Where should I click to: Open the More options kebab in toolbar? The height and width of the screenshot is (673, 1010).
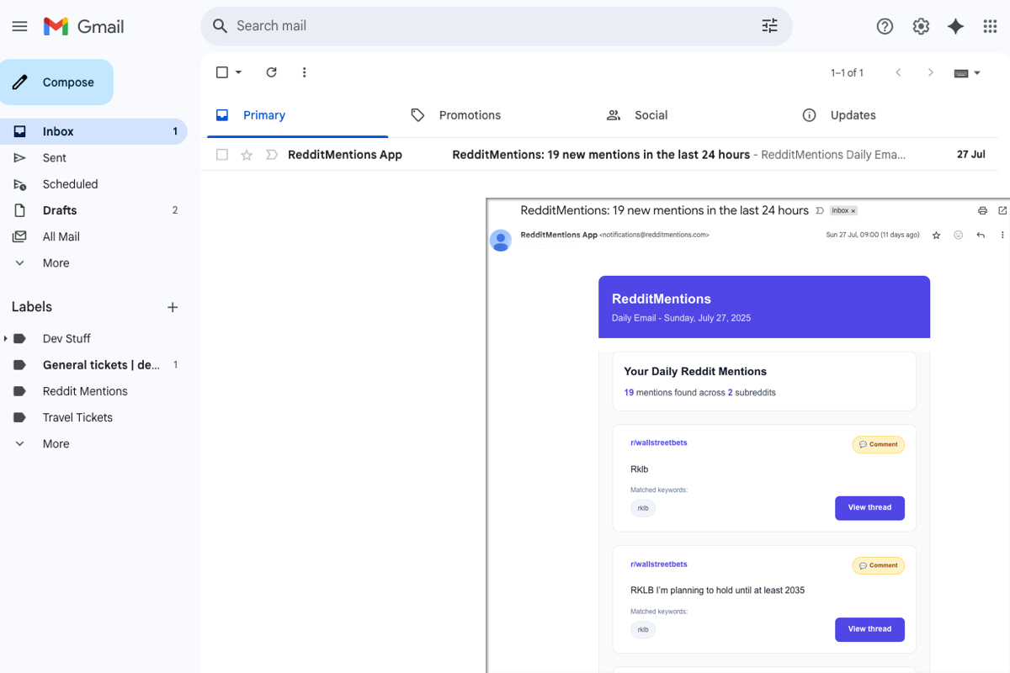coord(304,72)
